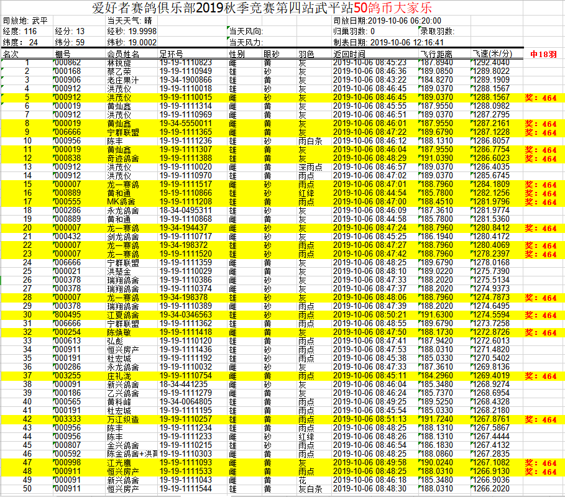
Task: Click member name MK鸽舍
Action: click(x=121, y=202)
